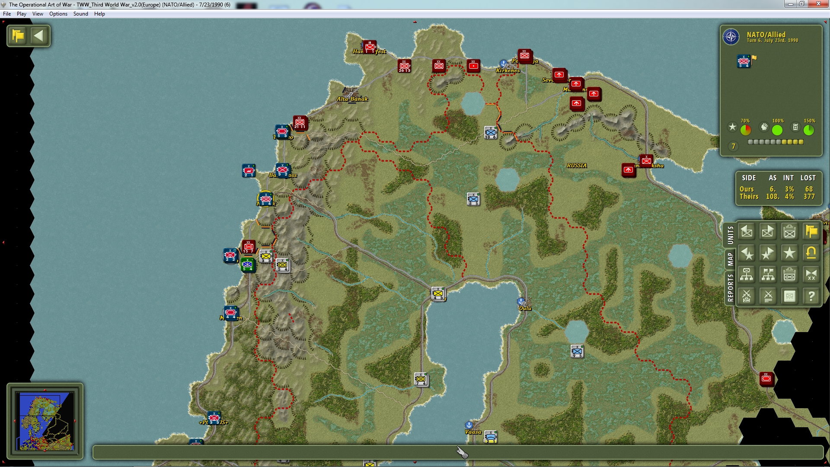Open the unit hierarchy tree icon

tap(747, 275)
